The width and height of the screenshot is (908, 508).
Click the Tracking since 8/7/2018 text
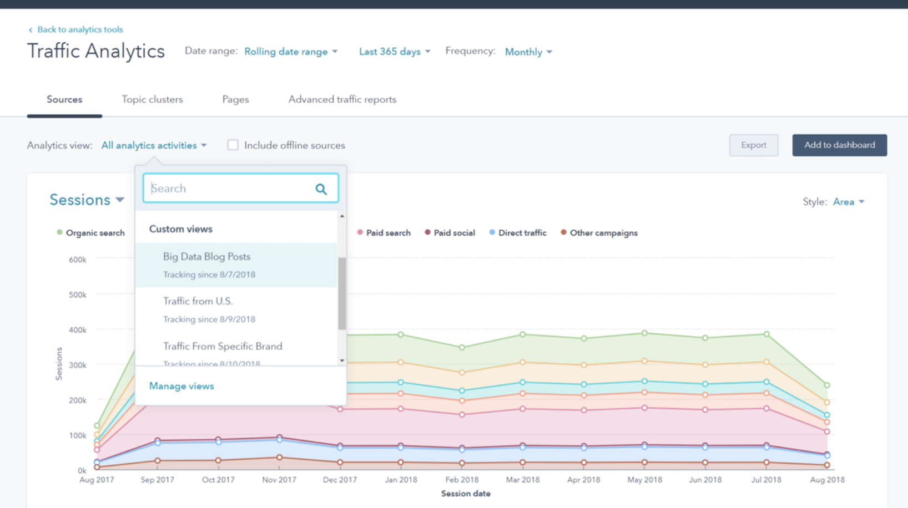coord(209,275)
